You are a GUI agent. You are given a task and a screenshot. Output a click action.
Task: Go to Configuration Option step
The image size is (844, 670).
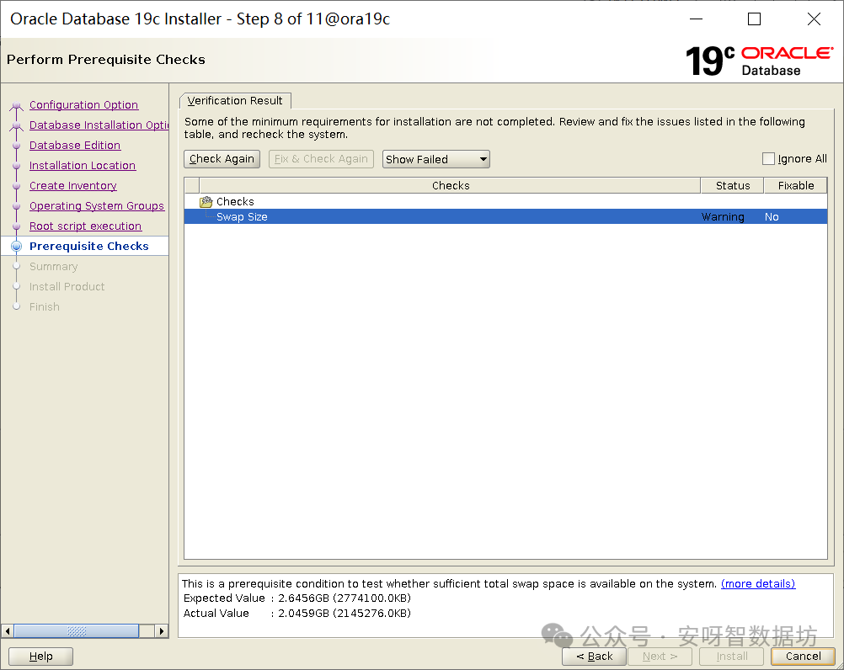click(84, 105)
